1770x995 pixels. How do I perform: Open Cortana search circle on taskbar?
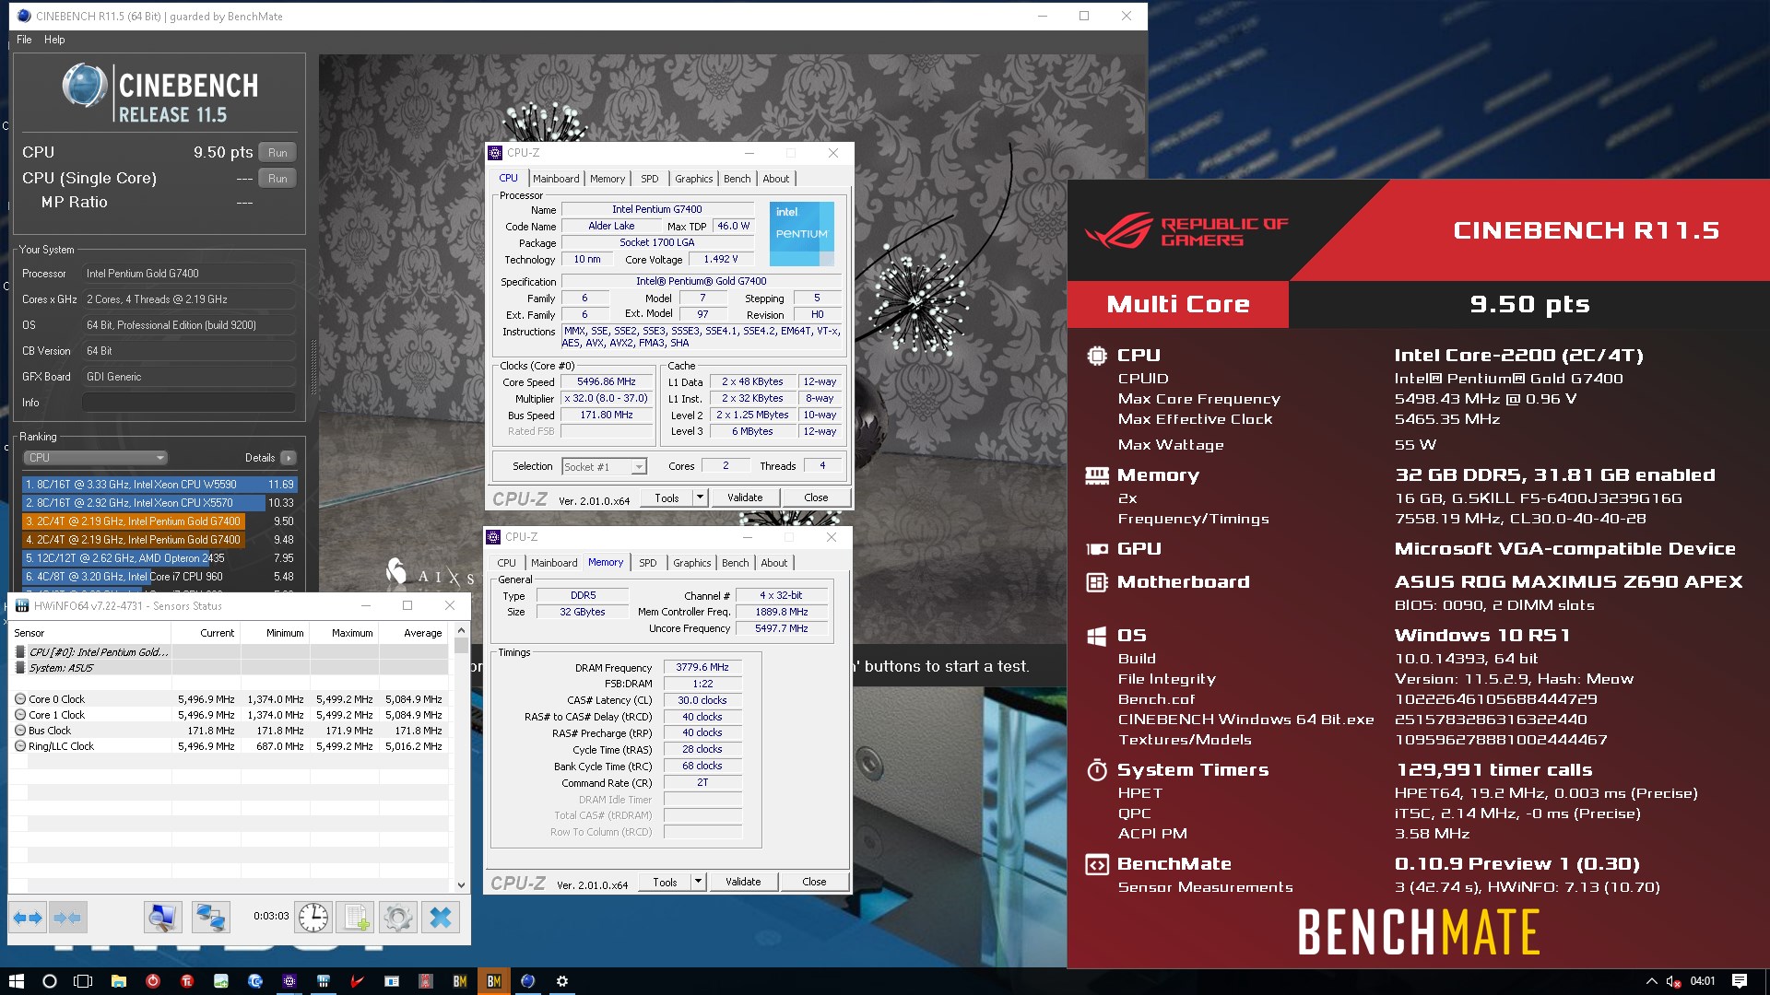(50, 981)
